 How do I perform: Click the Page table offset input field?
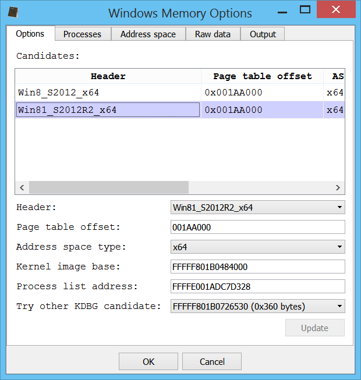pos(258,227)
